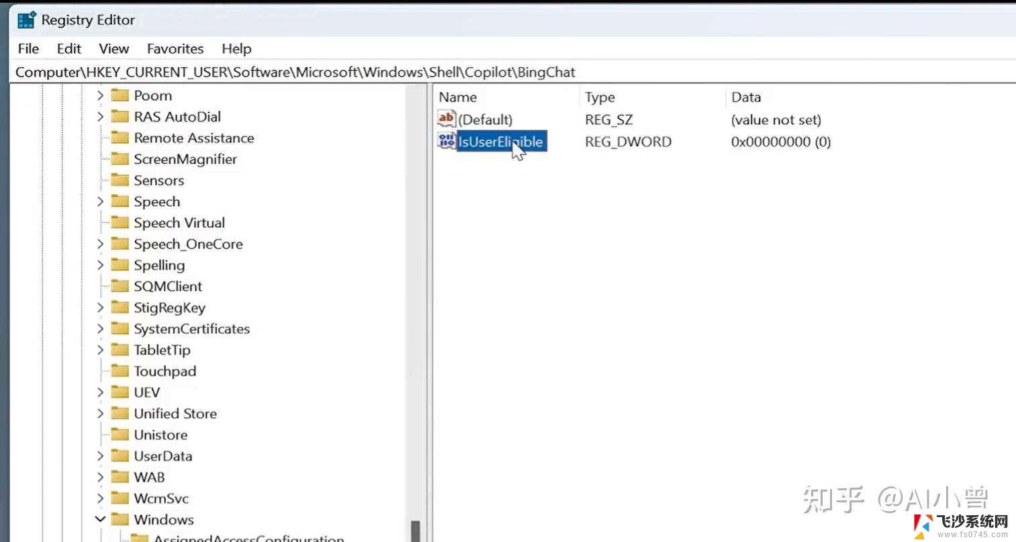Click the Speech folder icon

pos(120,201)
